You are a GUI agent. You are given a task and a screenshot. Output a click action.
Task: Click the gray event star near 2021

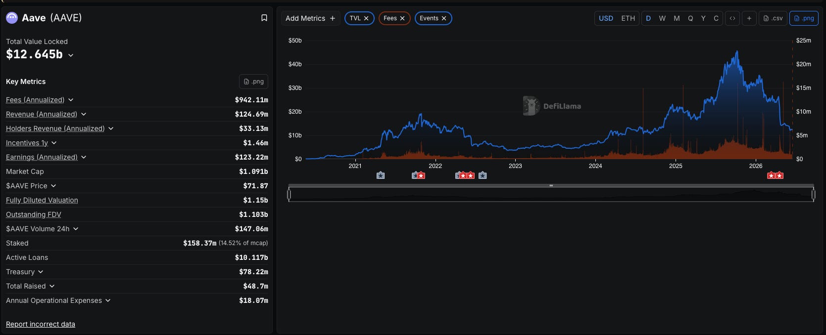(x=381, y=175)
